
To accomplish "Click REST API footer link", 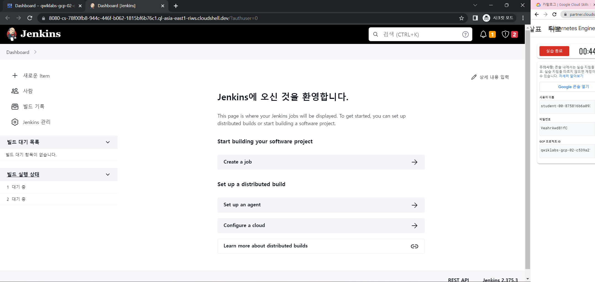I will tap(458, 280).
